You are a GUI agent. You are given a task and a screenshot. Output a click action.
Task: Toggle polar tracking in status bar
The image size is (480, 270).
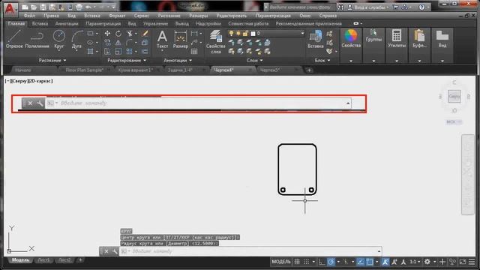(331, 262)
